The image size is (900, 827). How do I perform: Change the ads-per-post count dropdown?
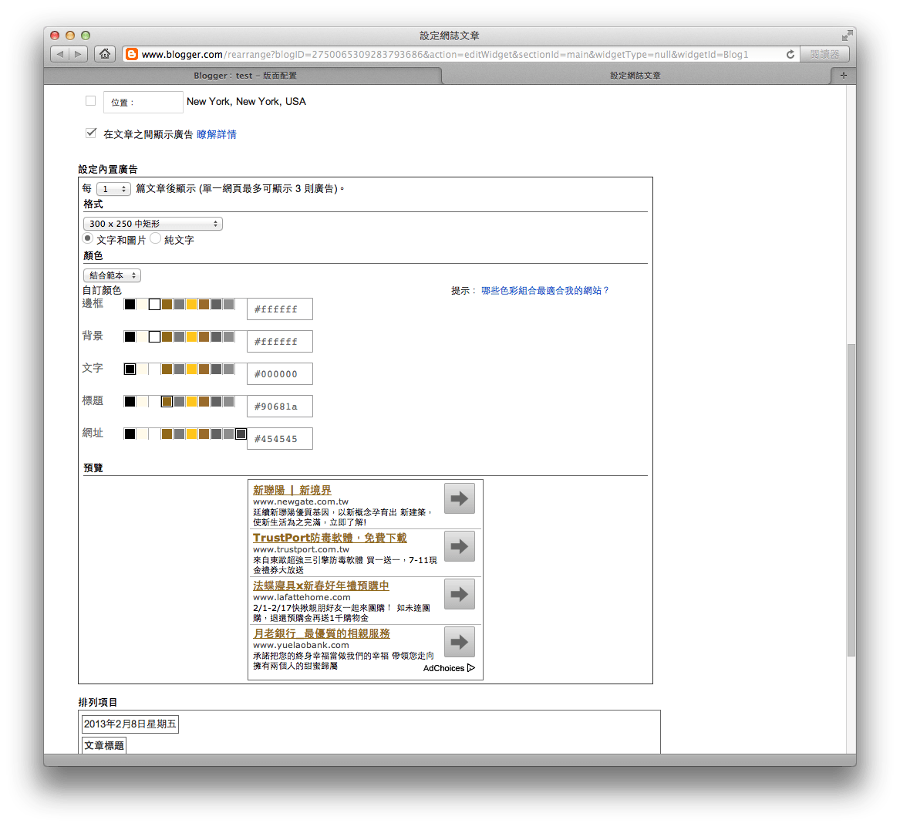113,188
